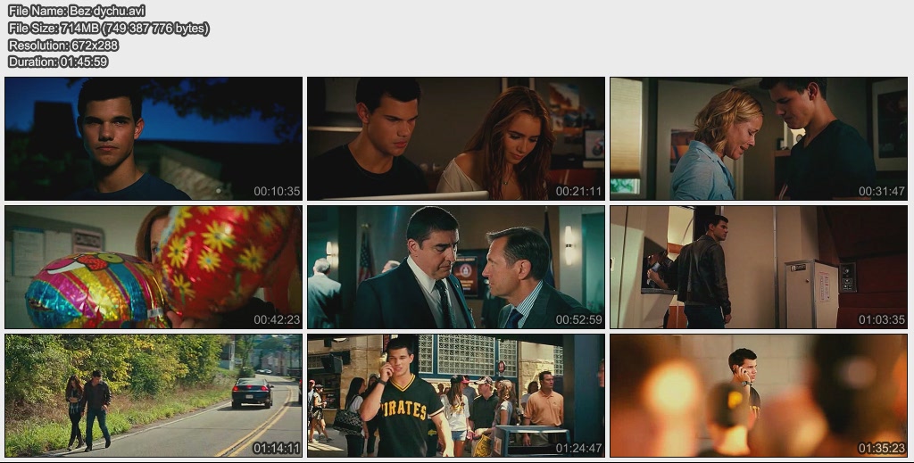The width and height of the screenshot is (914, 463).
Task: Open the Pirates jersey thumbnail
Action: pos(456,395)
